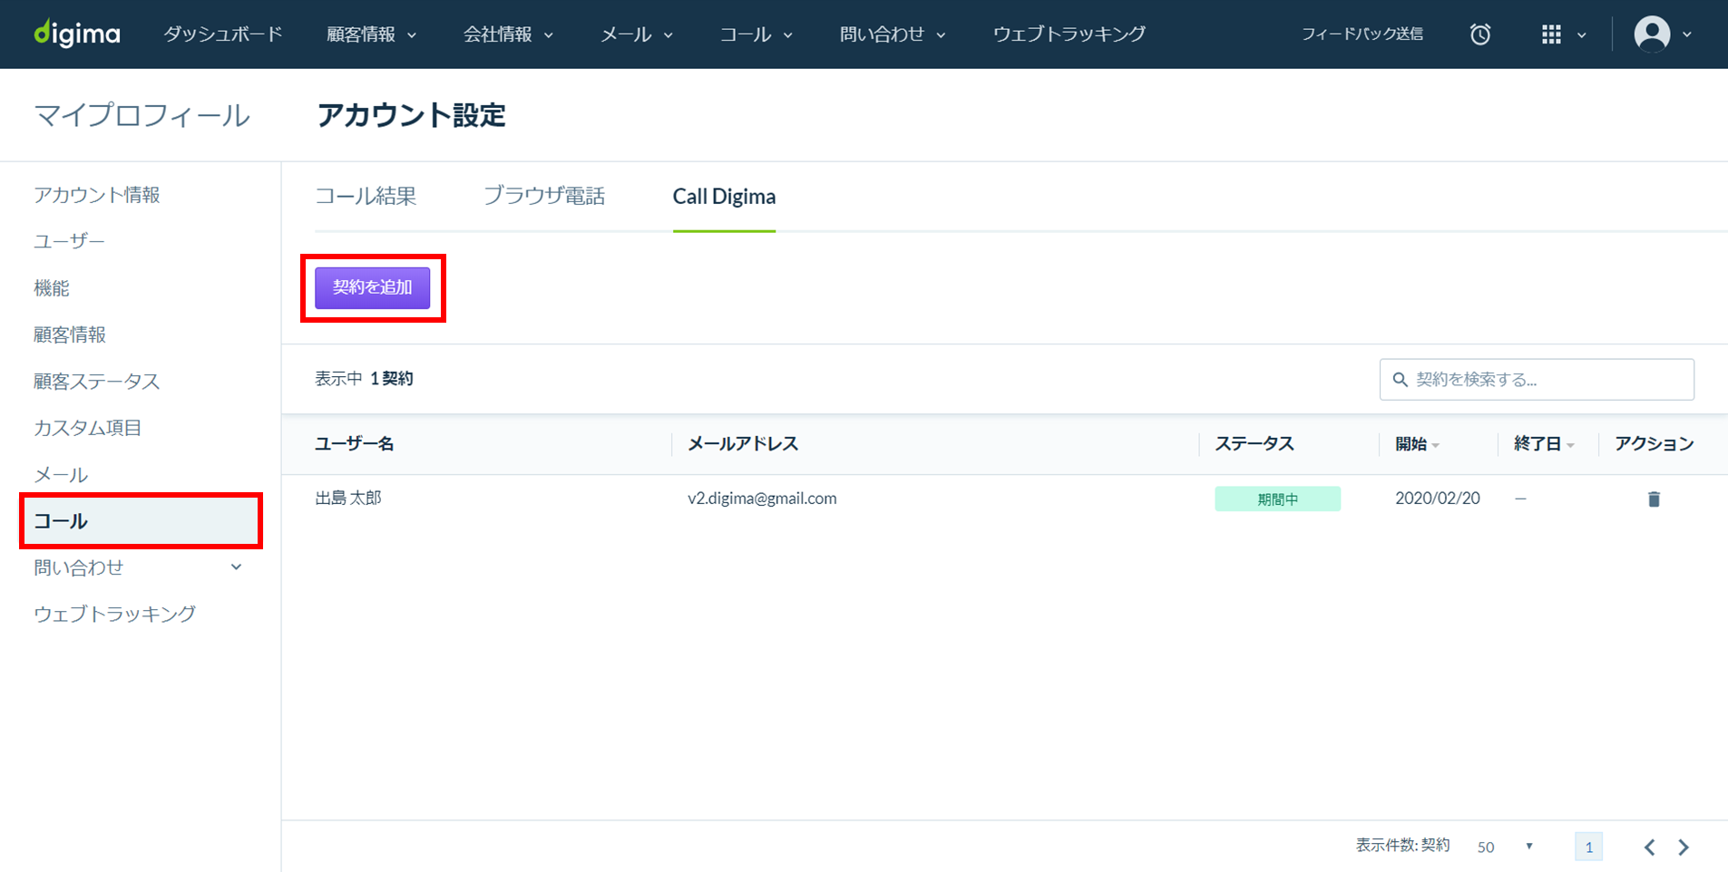Select ウェブトラッキング in sidebar

114,614
